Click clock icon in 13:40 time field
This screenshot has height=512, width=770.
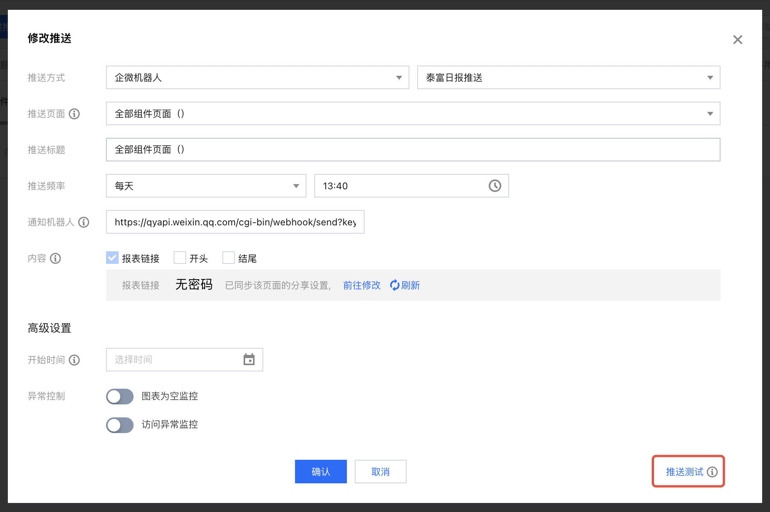pos(495,186)
